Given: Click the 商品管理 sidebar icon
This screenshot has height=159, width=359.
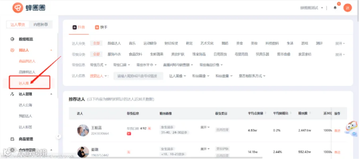Looking at the screenshot, I should pyautogui.click(x=12, y=139).
